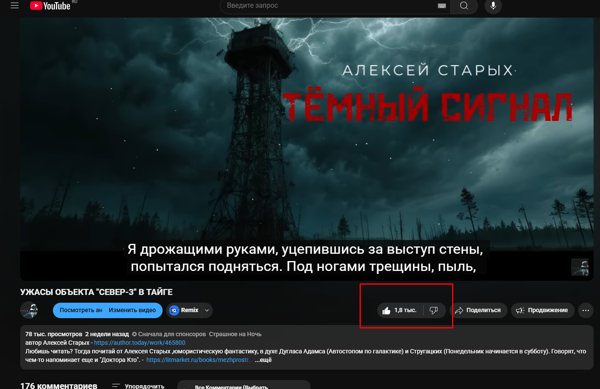Click the Remix button

[184, 310]
